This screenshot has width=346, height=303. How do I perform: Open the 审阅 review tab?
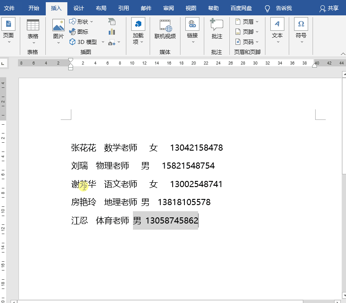[x=168, y=8]
